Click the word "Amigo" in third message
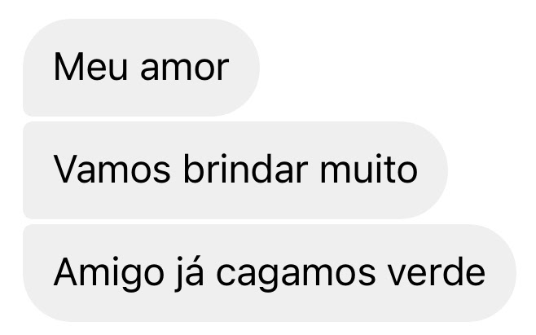 point(108,274)
